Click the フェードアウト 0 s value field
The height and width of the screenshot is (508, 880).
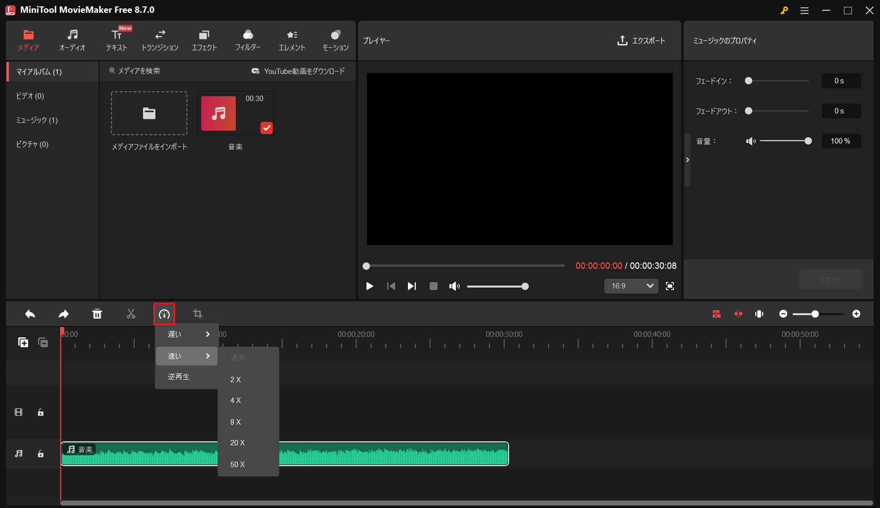[841, 111]
